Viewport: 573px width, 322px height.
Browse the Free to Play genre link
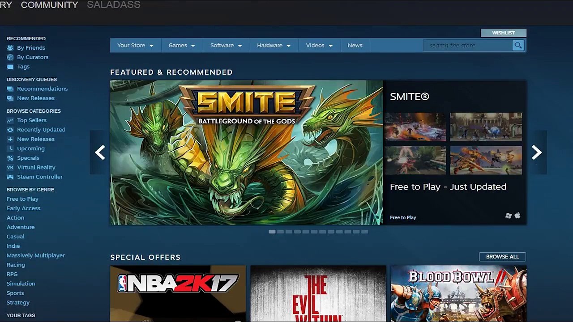tap(22, 199)
